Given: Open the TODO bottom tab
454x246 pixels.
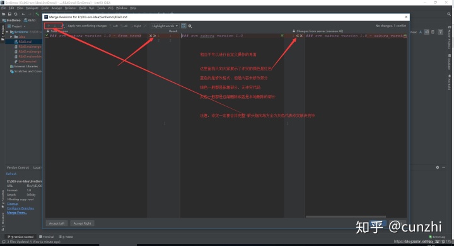Looking at the screenshot, I should coord(66,237).
